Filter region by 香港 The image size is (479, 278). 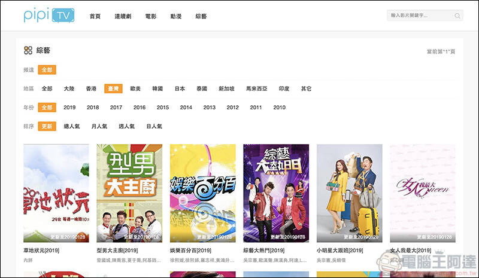click(x=91, y=88)
